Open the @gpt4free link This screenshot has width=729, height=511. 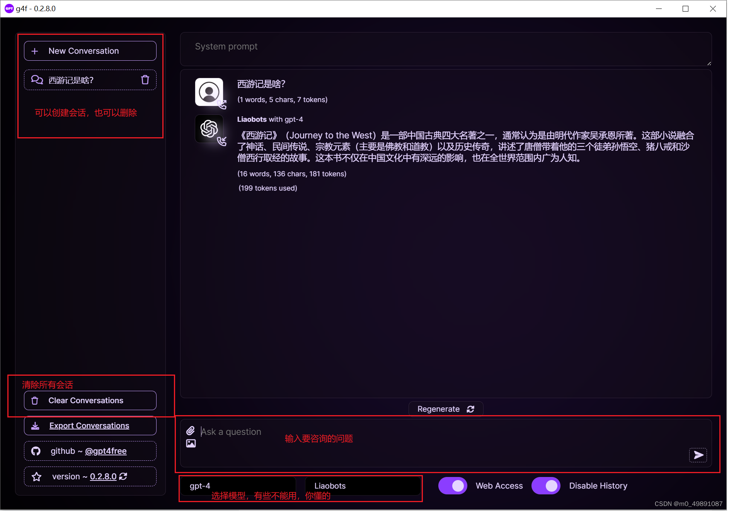(x=106, y=451)
